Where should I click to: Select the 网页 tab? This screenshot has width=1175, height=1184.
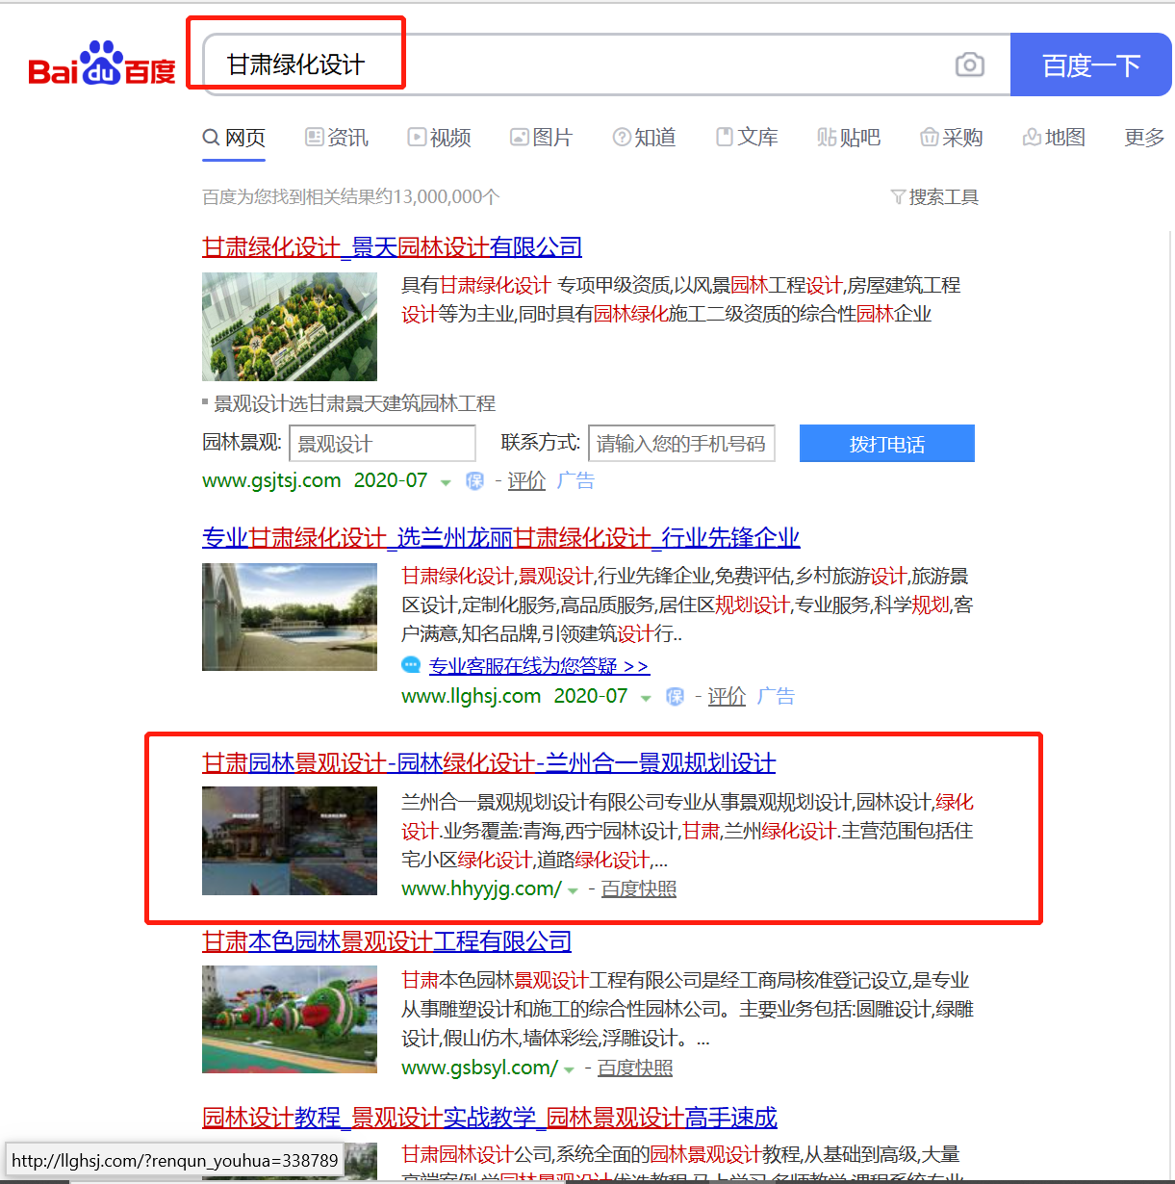tap(234, 138)
